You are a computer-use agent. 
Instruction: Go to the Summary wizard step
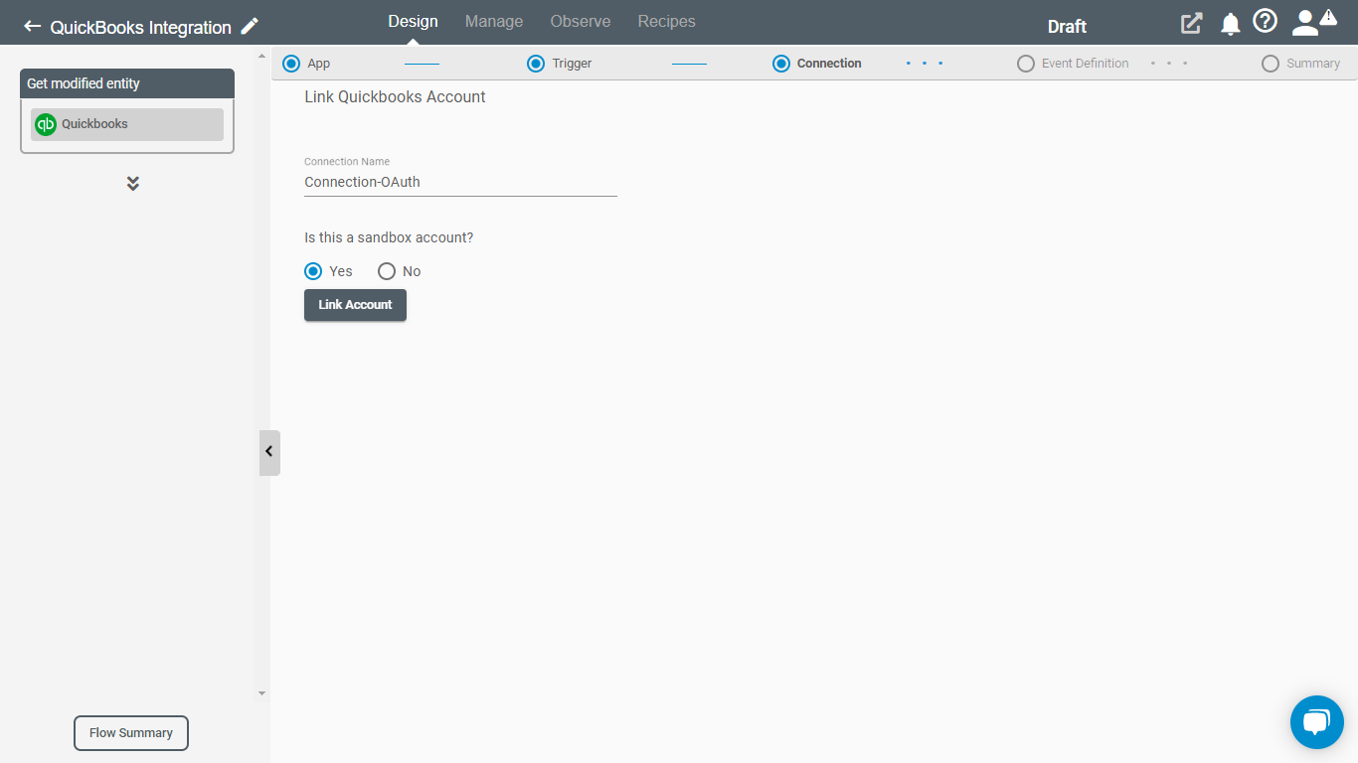pos(1301,64)
